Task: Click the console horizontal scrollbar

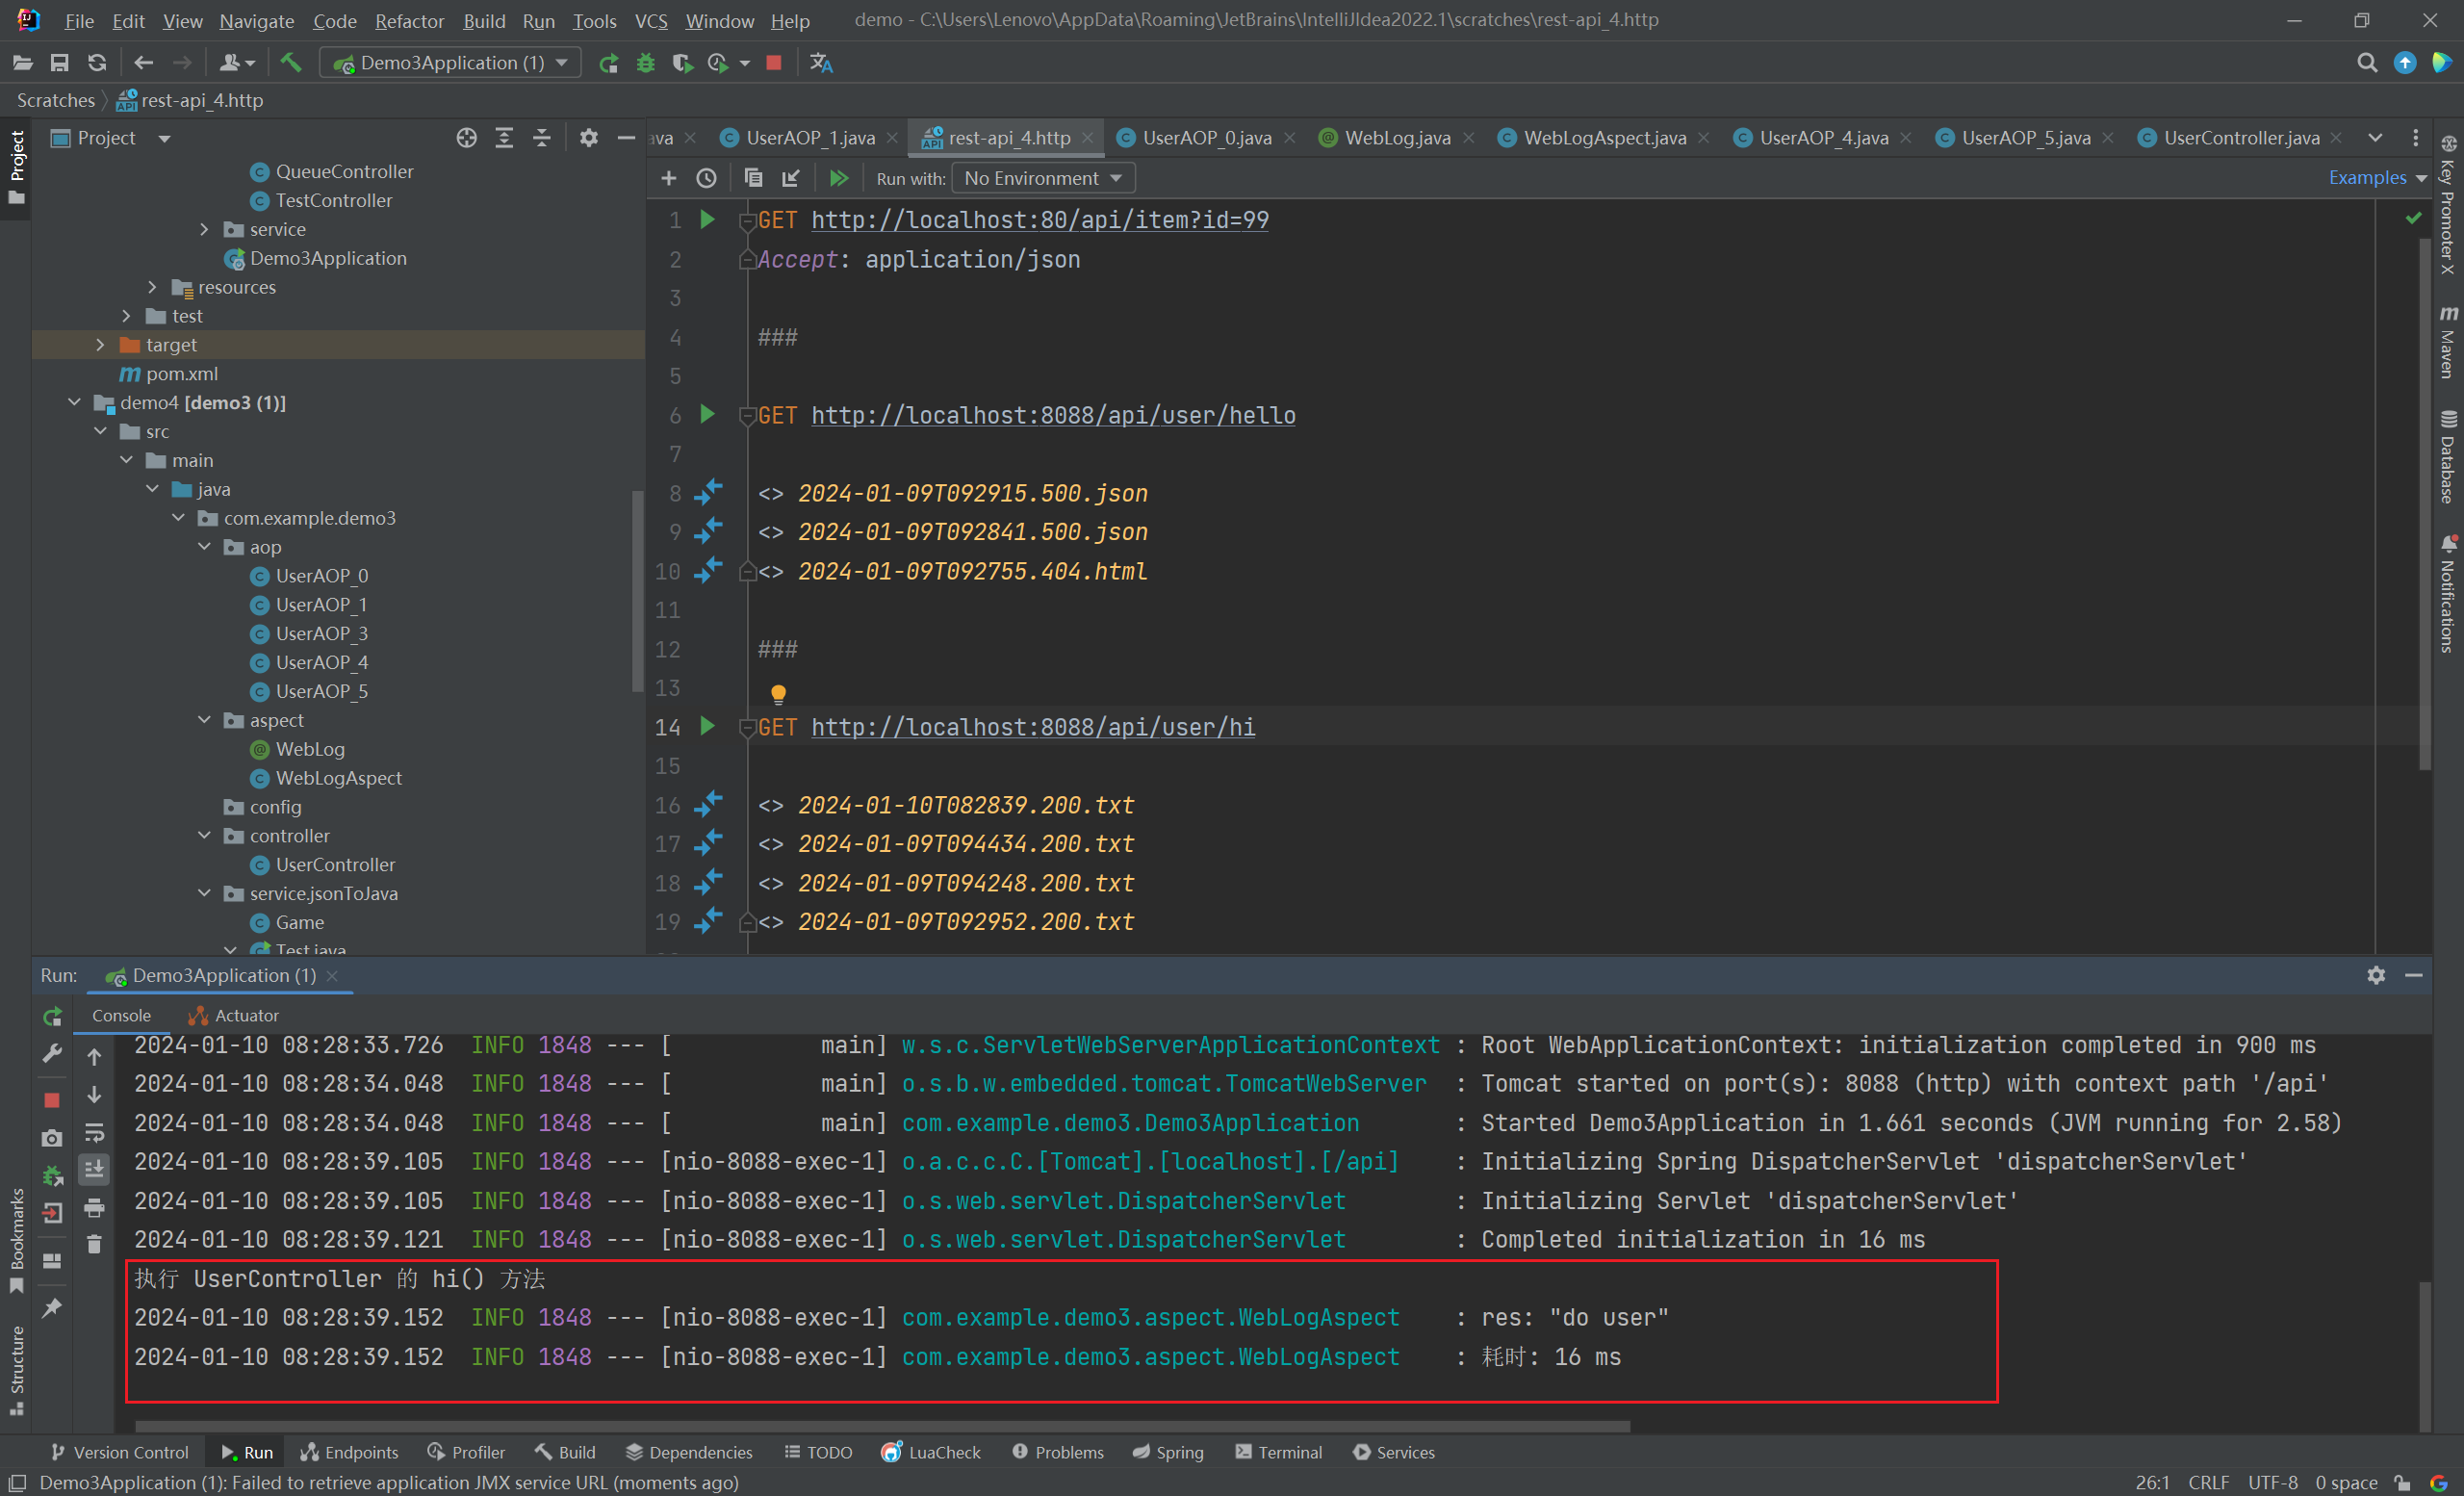Action: pos(882,1427)
